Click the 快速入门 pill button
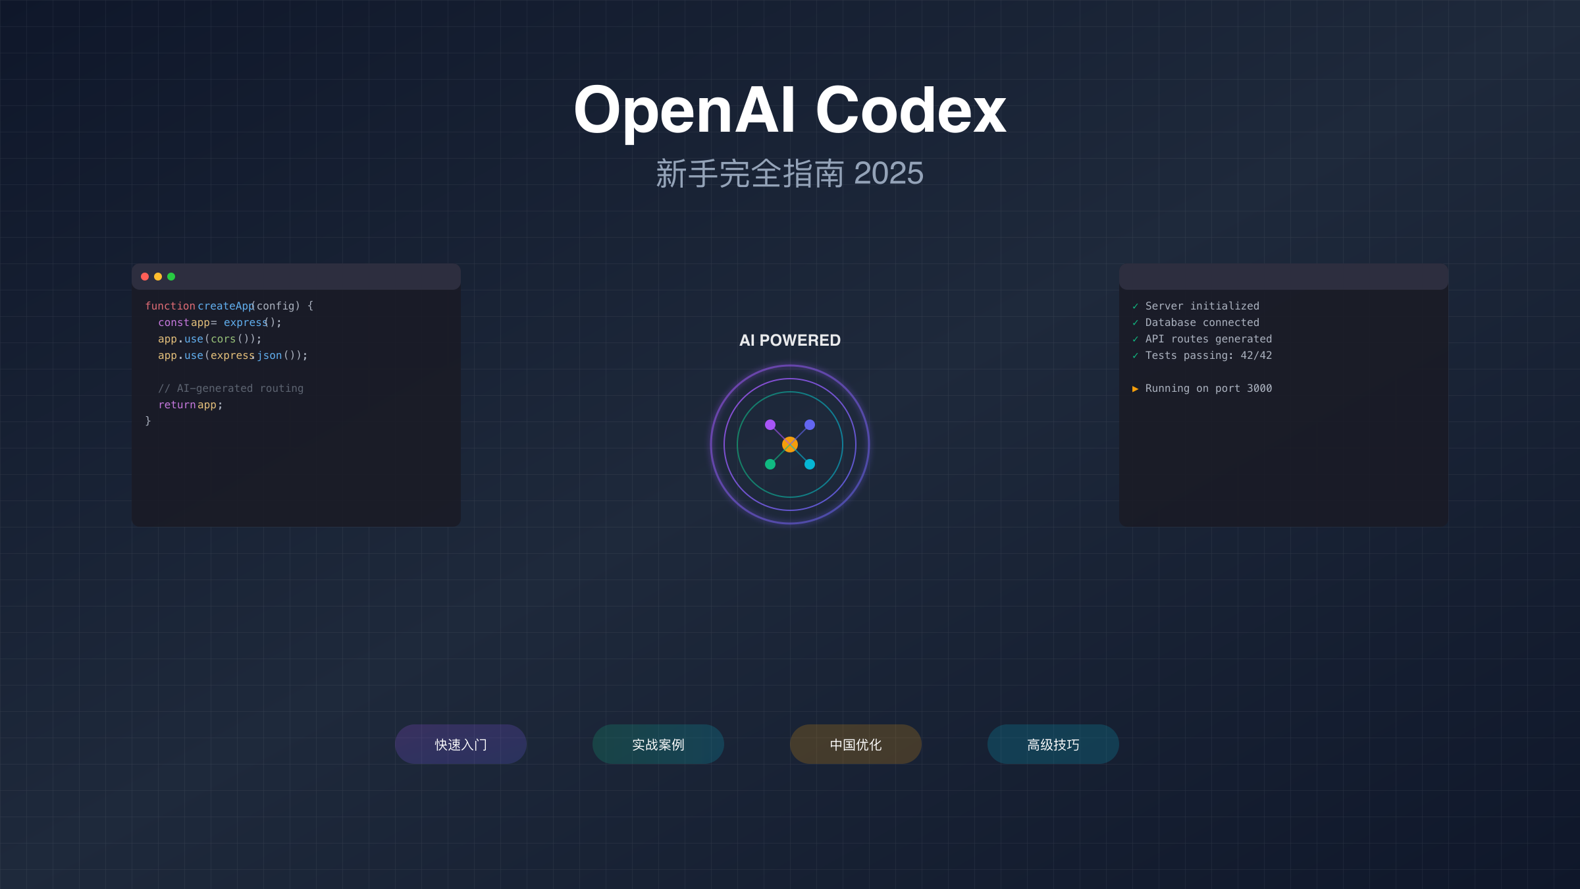This screenshot has height=889, width=1580. coord(461,744)
